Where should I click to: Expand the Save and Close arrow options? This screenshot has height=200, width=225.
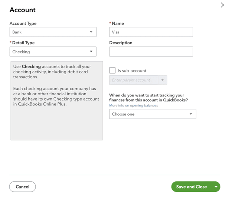click(216, 187)
